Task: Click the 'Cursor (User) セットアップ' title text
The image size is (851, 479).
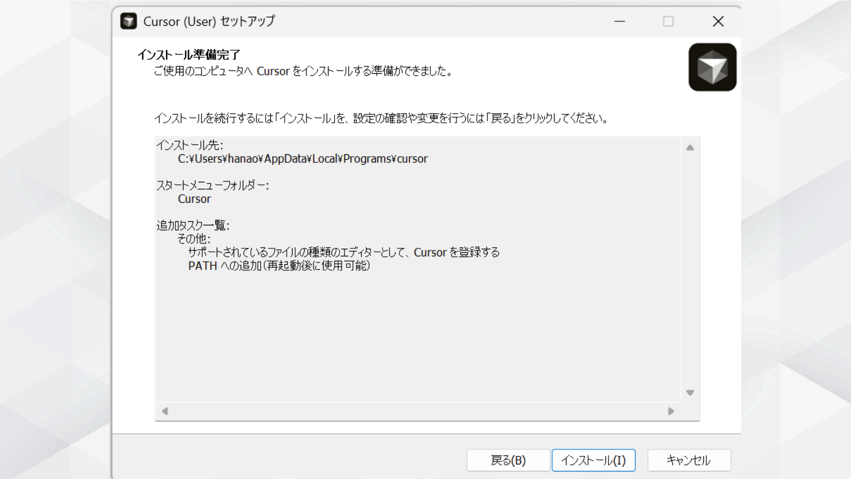Action: click(209, 21)
